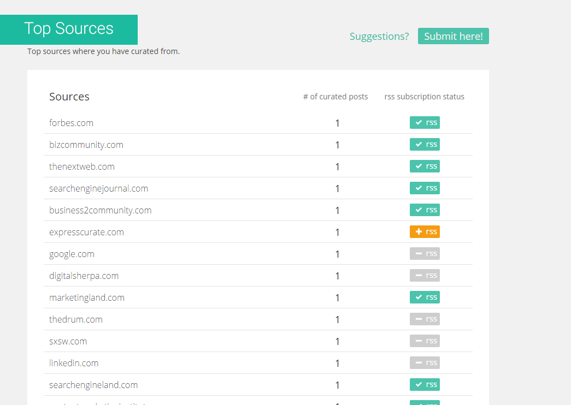
Task: Click the gray rss badge for google.com
Action: 425,254
